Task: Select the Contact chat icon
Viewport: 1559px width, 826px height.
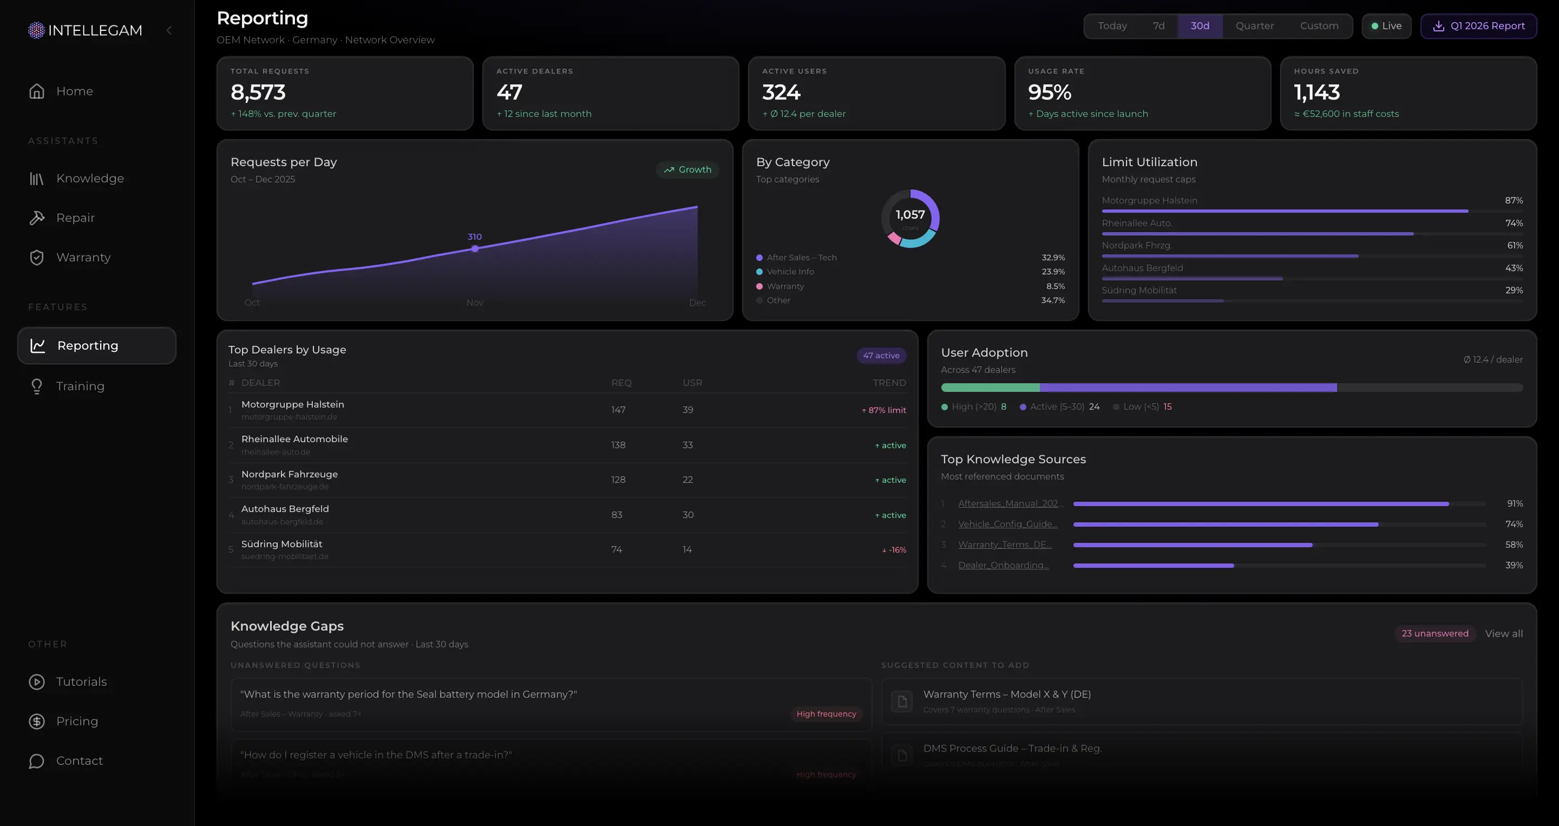Action: (x=37, y=761)
